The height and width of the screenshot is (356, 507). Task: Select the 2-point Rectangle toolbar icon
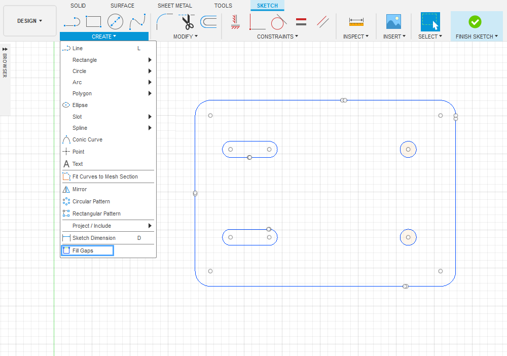[x=93, y=22]
